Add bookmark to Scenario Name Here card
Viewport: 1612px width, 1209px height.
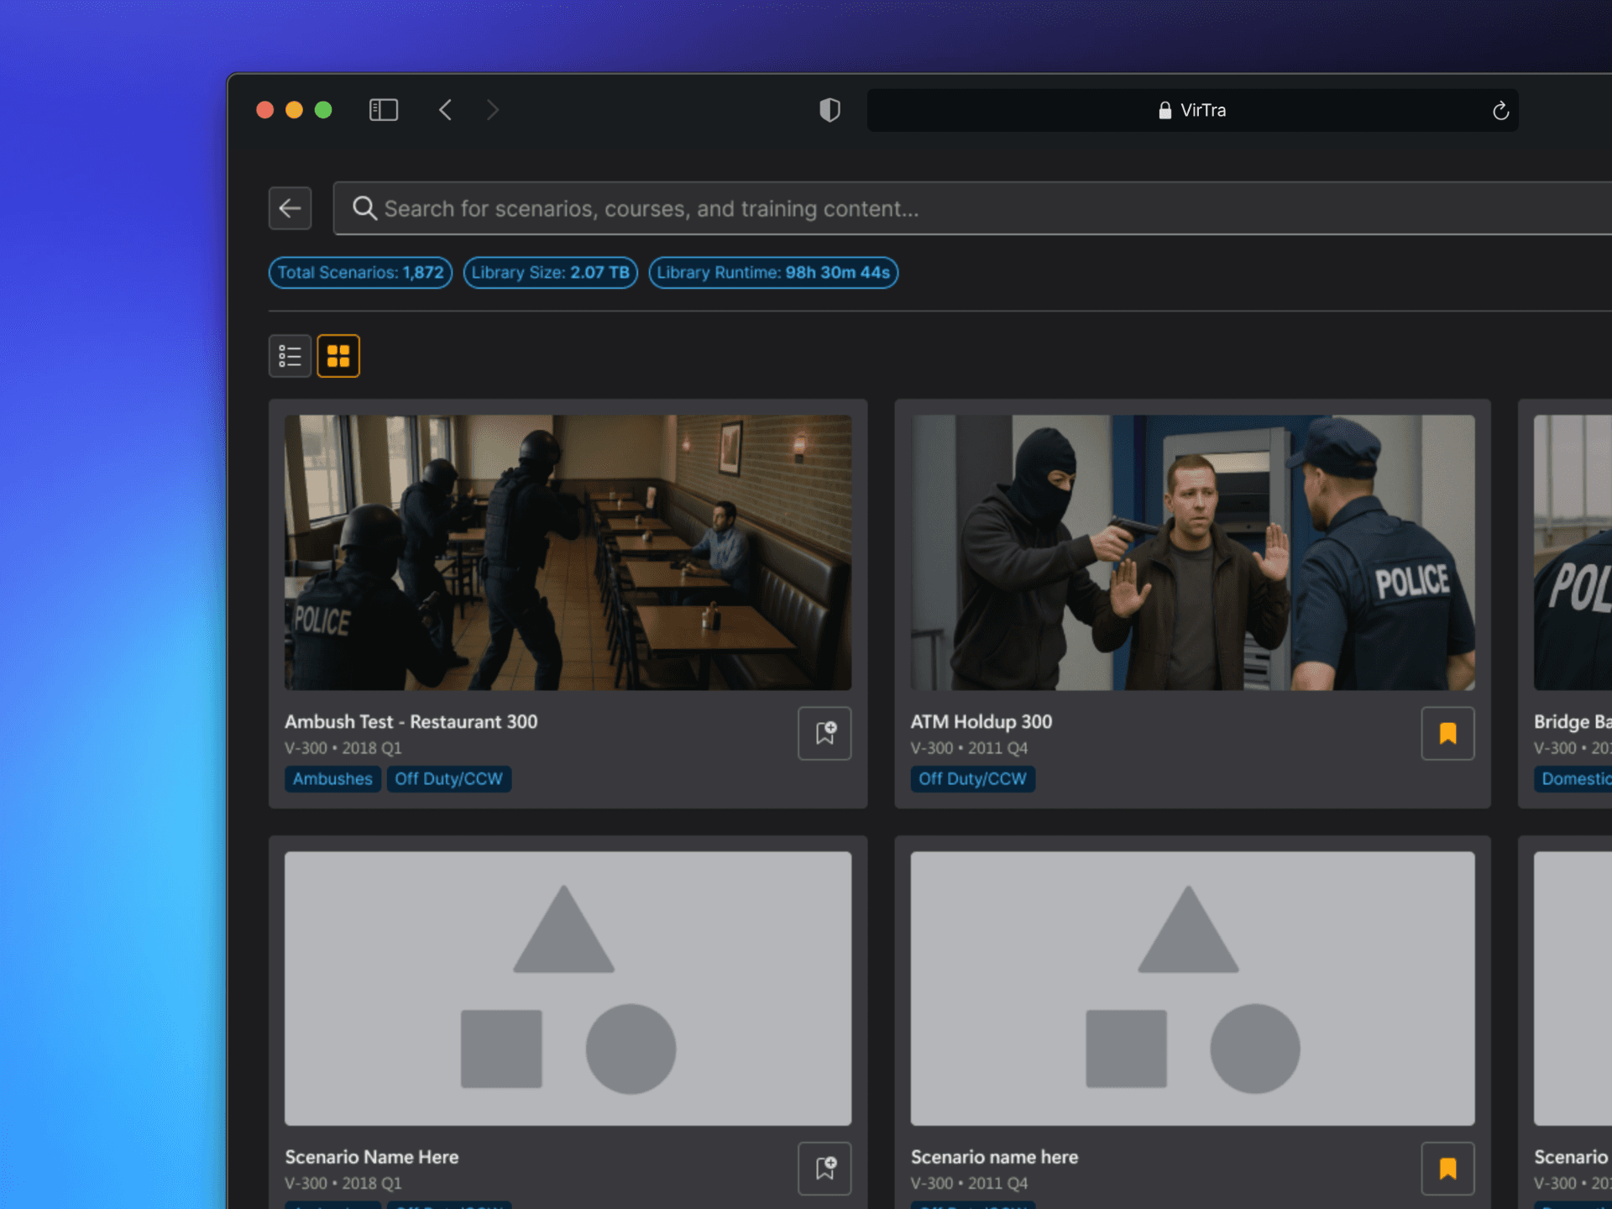(x=824, y=1168)
